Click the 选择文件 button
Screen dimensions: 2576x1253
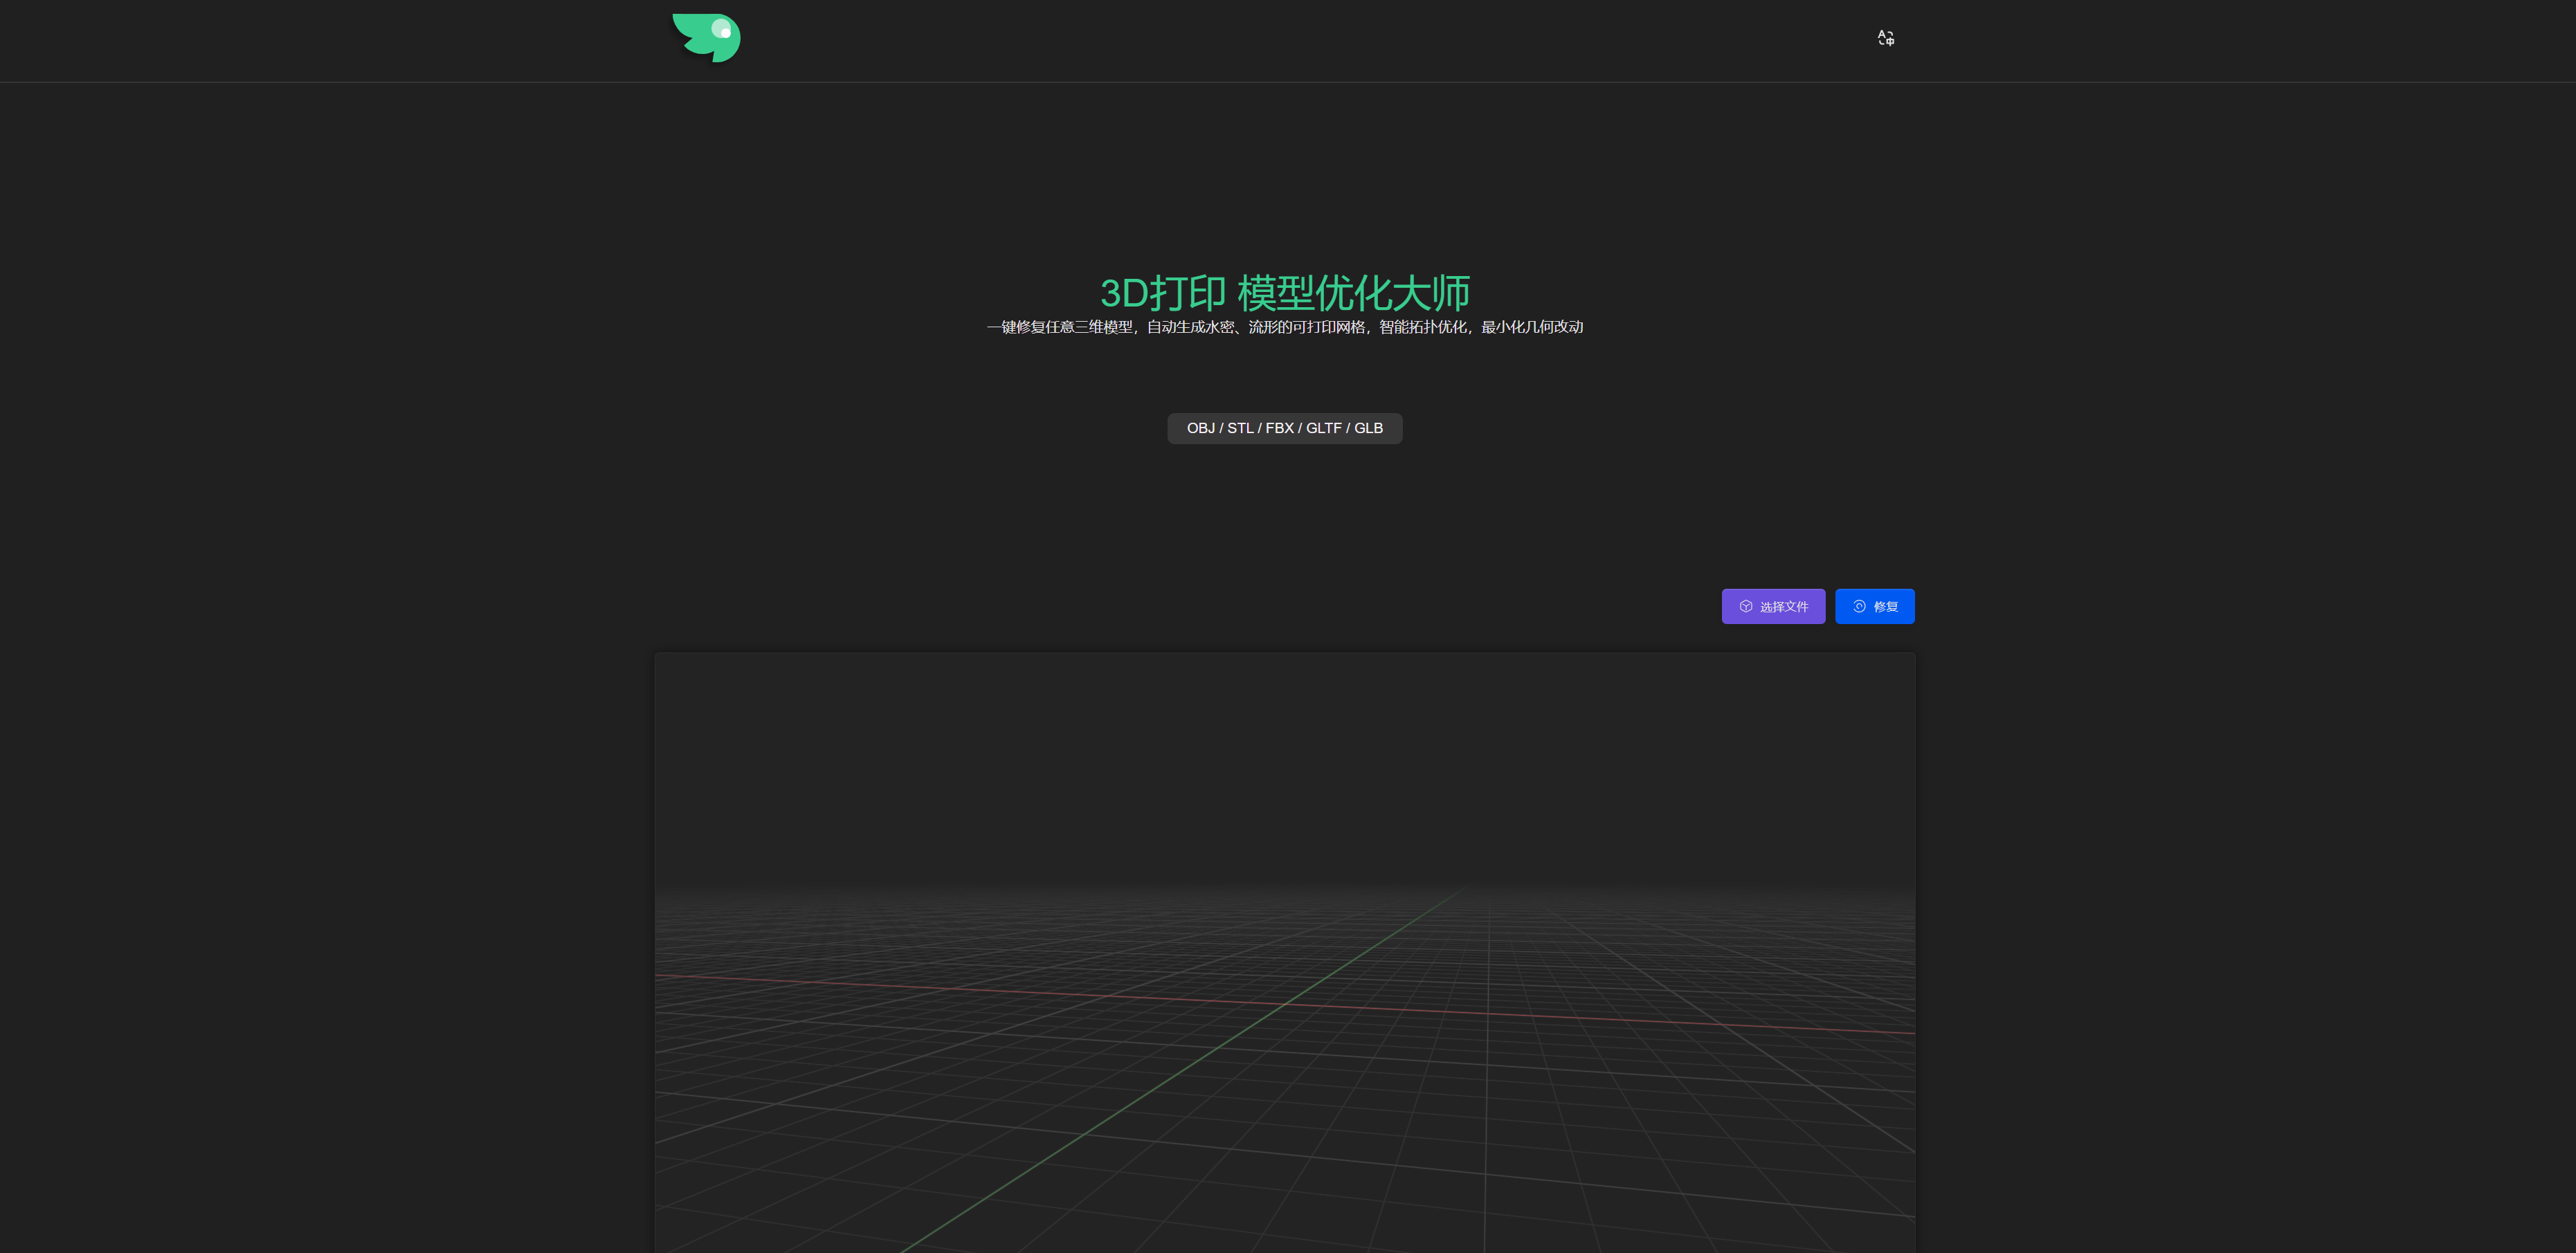pyautogui.click(x=1773, y=606)
